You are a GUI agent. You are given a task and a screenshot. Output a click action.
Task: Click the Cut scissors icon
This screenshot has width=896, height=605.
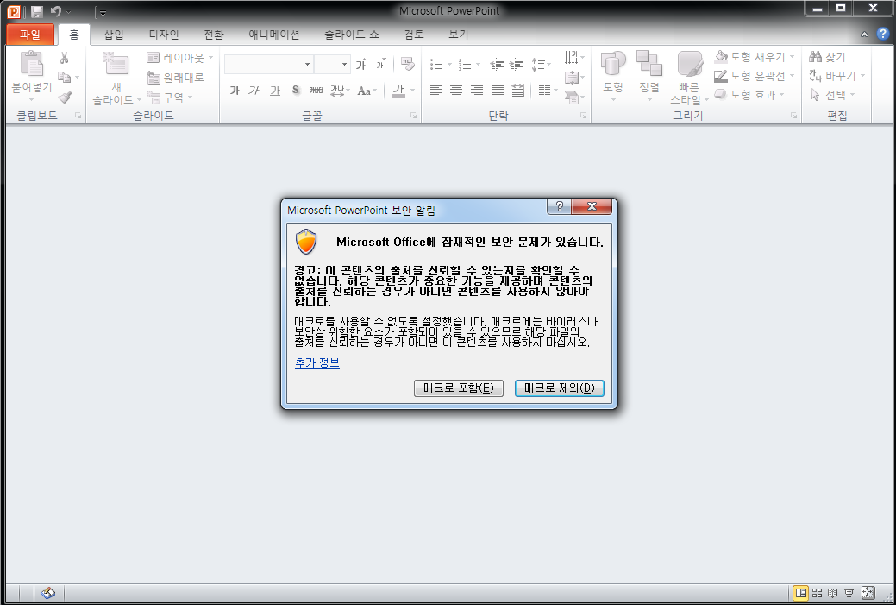click(x=64, y=58)
